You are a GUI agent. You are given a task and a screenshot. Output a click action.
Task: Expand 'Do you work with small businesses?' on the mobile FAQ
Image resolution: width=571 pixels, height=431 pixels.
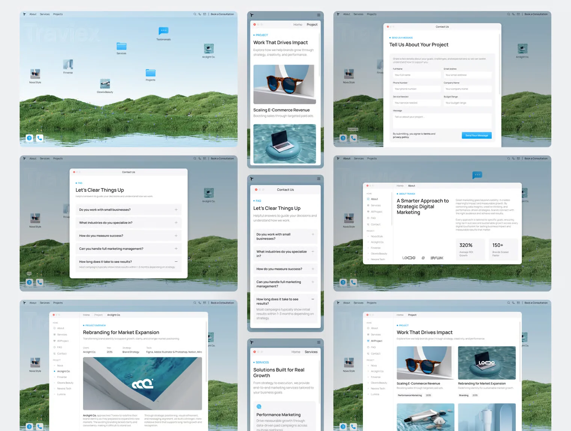(285, 237)
